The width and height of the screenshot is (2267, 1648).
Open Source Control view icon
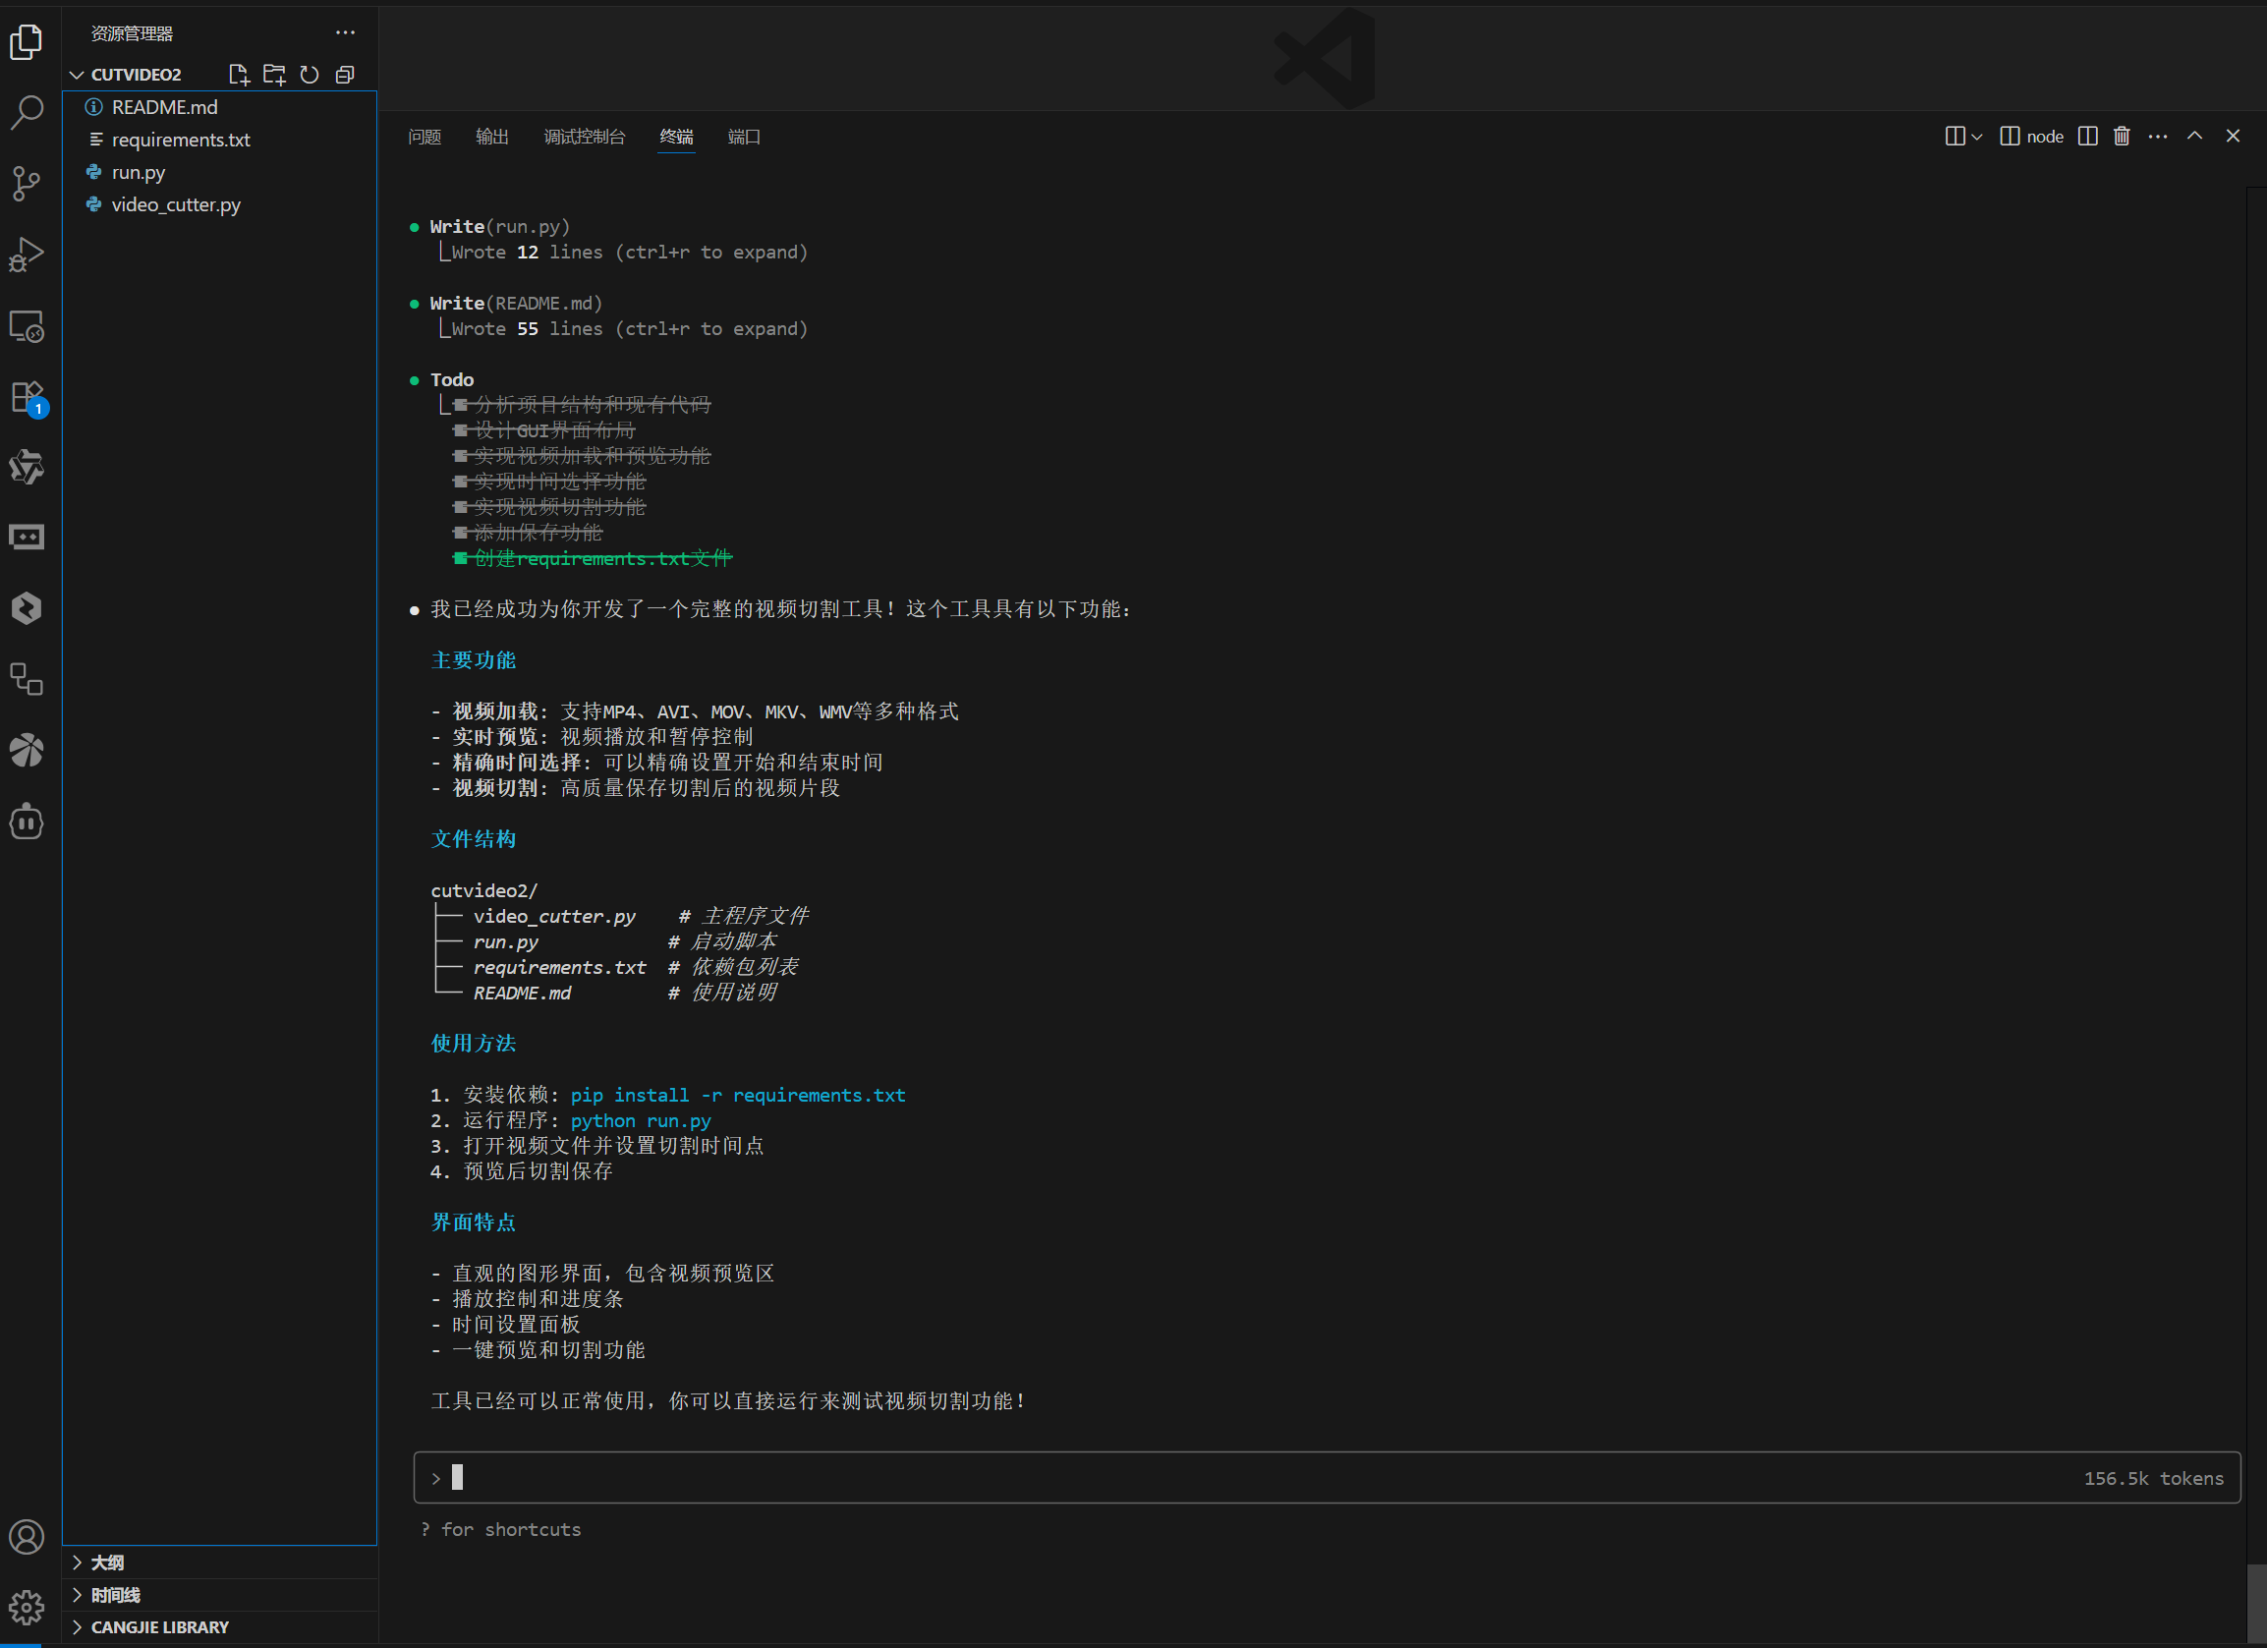click(27, 183)
